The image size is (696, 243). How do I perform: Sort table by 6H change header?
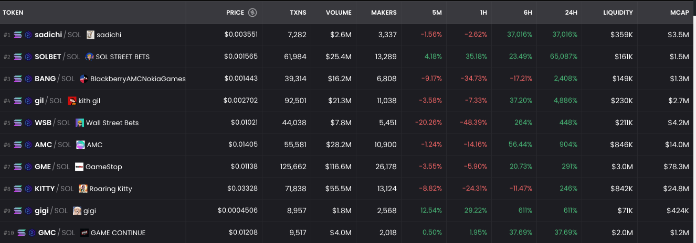527,13
